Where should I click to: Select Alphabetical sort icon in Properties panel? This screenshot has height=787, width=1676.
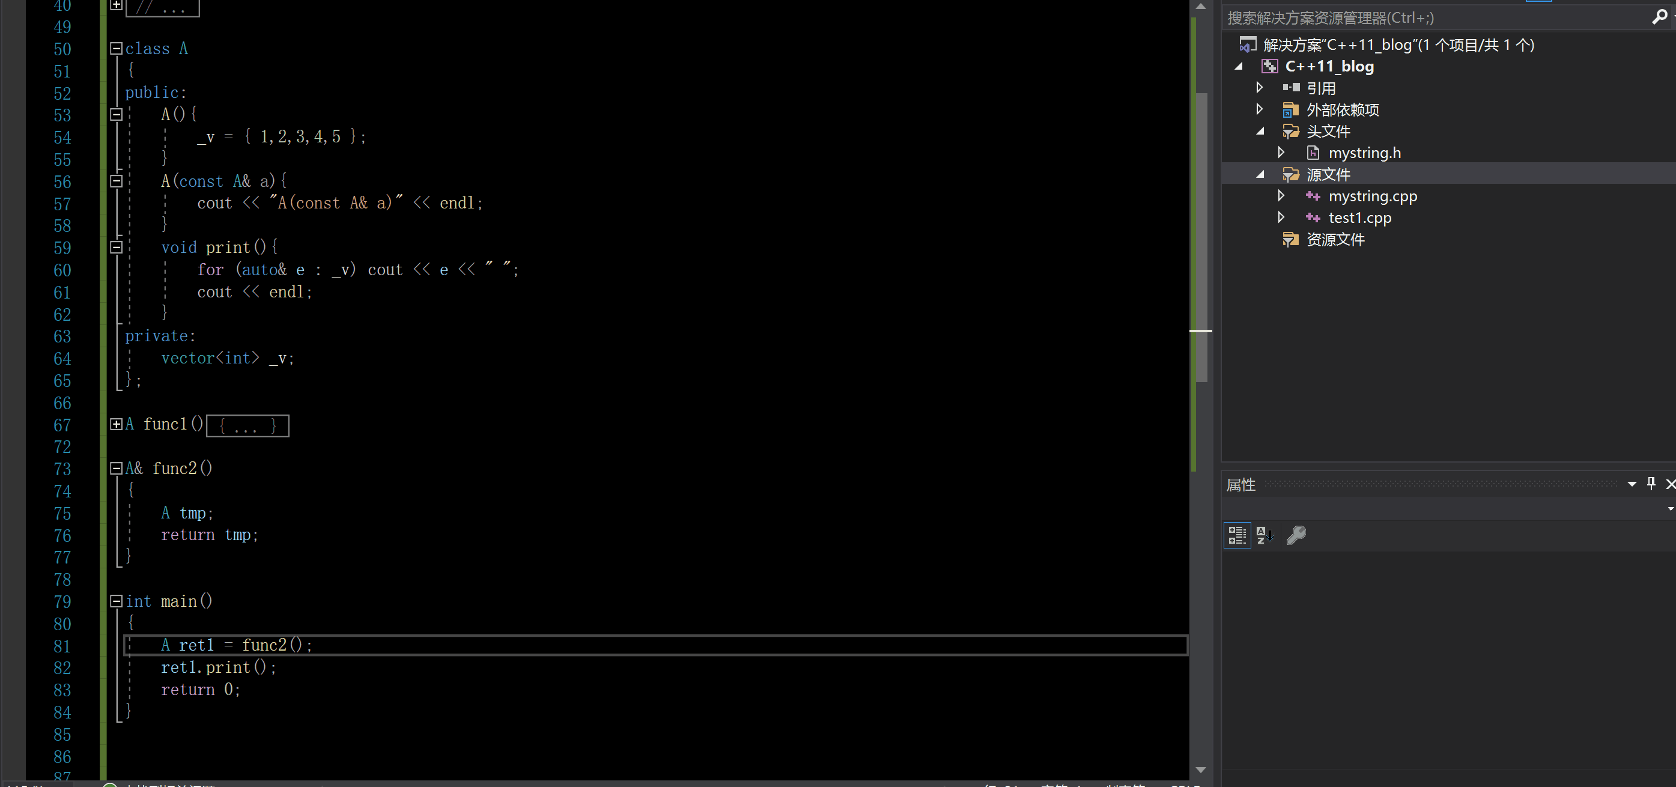(1264, 535)
